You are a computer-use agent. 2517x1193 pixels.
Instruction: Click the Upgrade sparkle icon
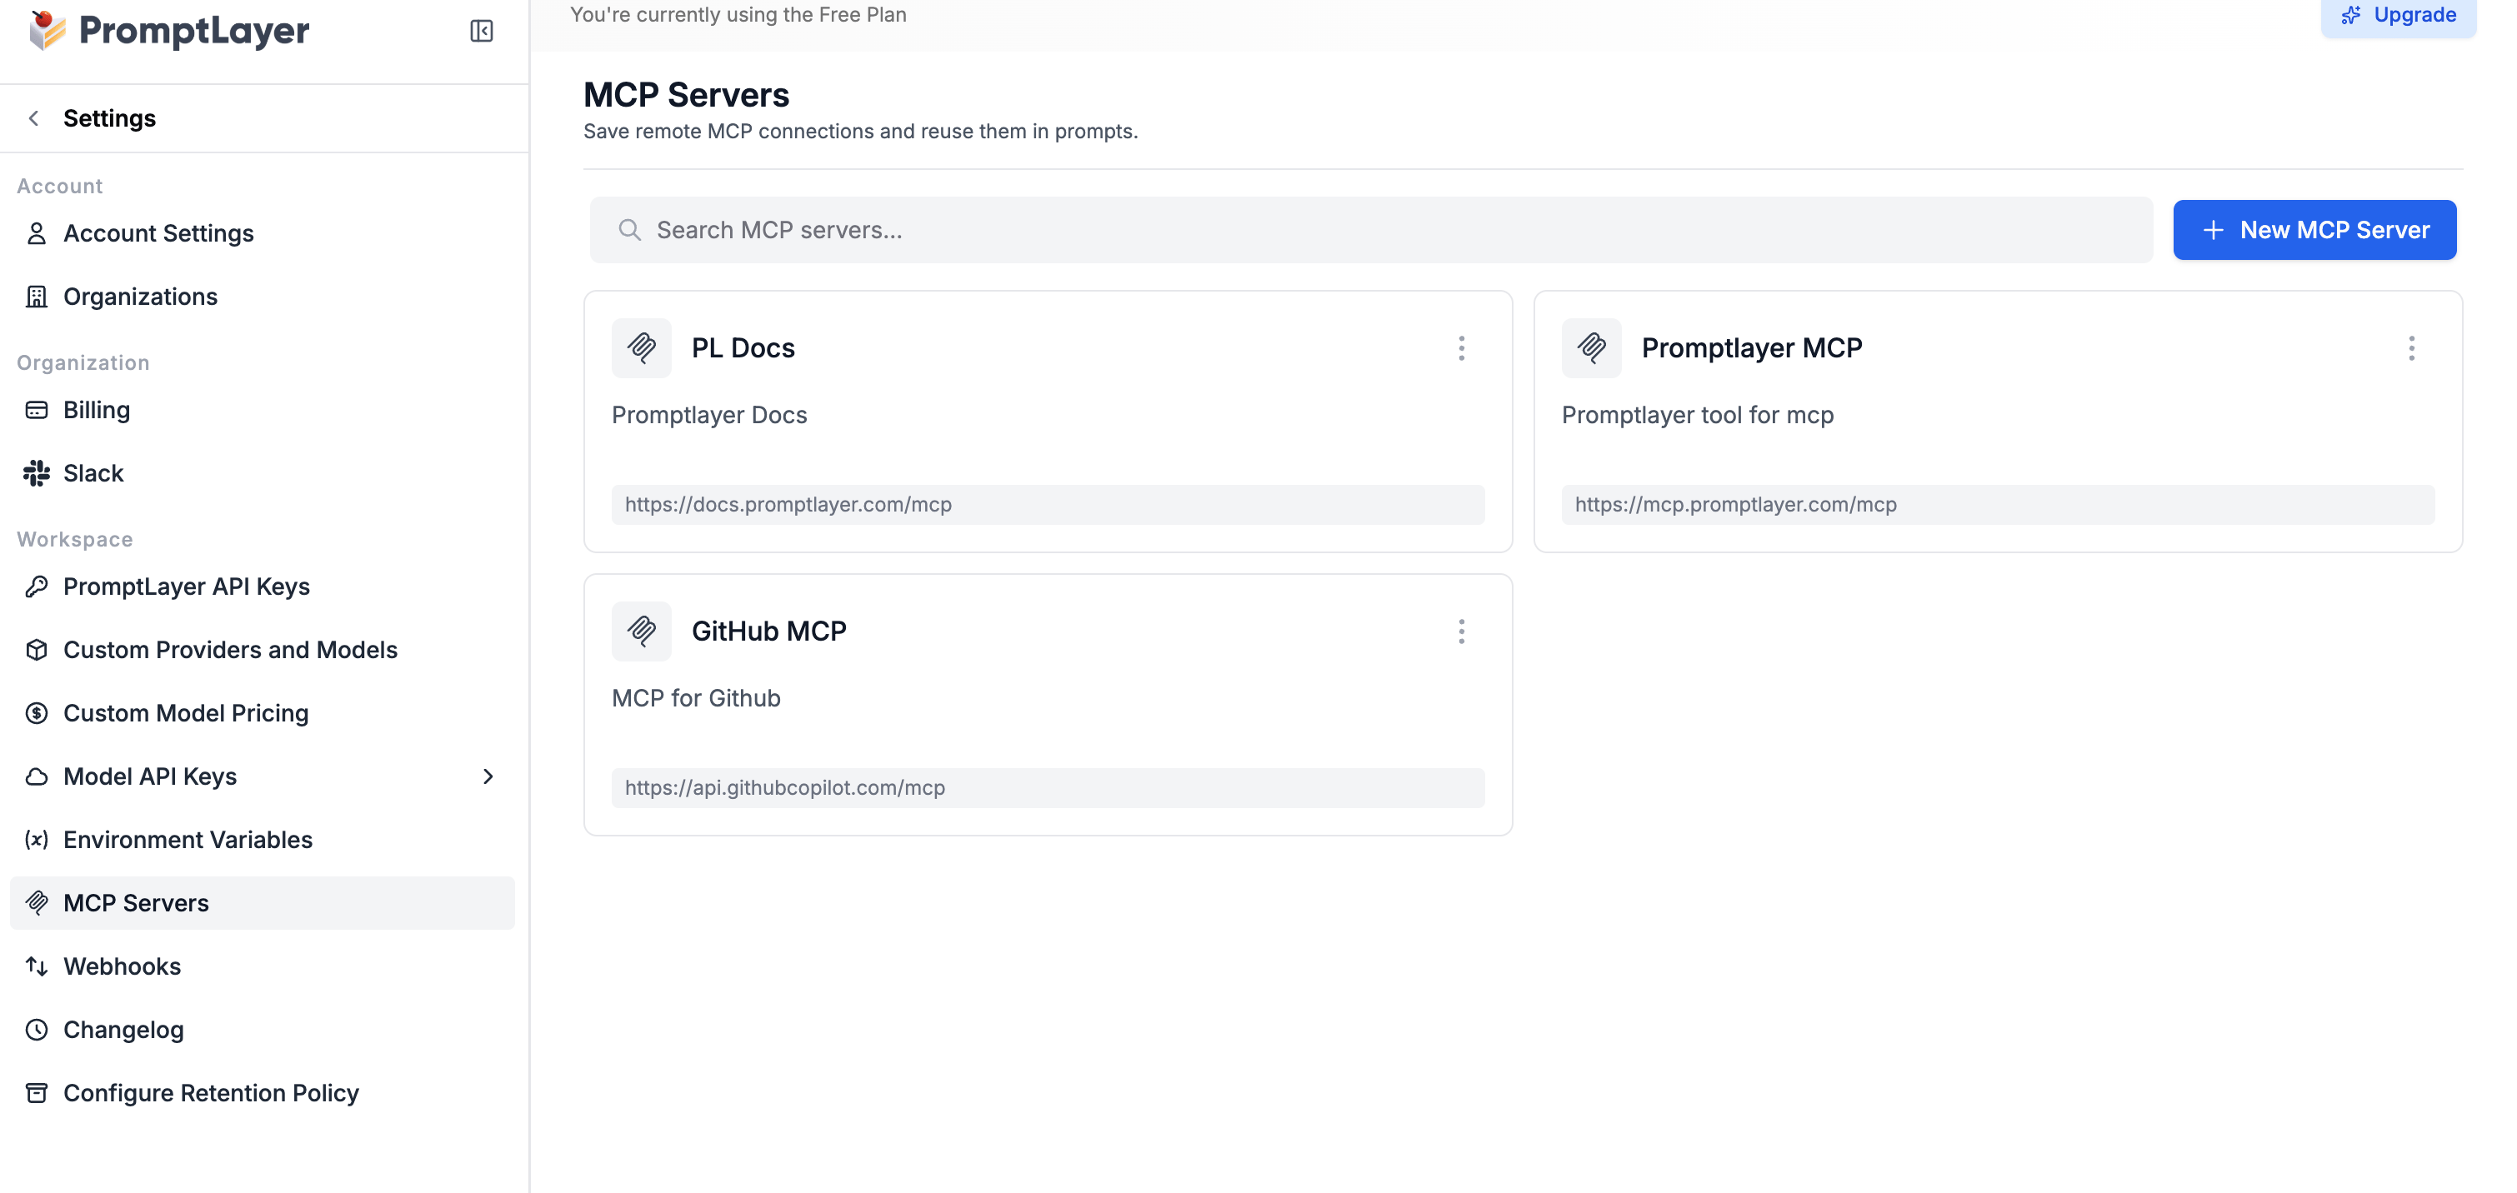pos(2350,15)
